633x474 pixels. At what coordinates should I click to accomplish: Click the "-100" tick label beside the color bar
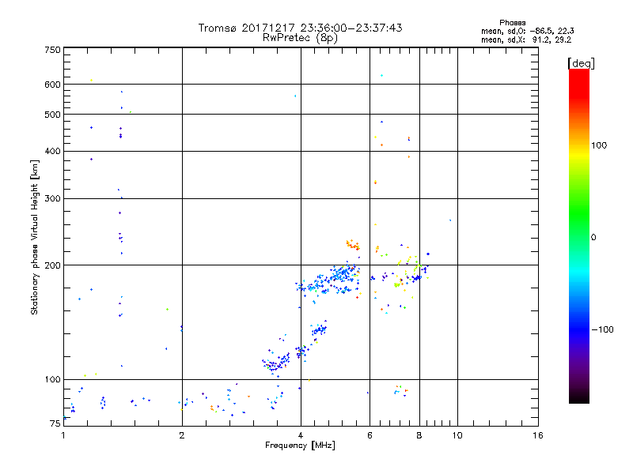coord(602,329)
